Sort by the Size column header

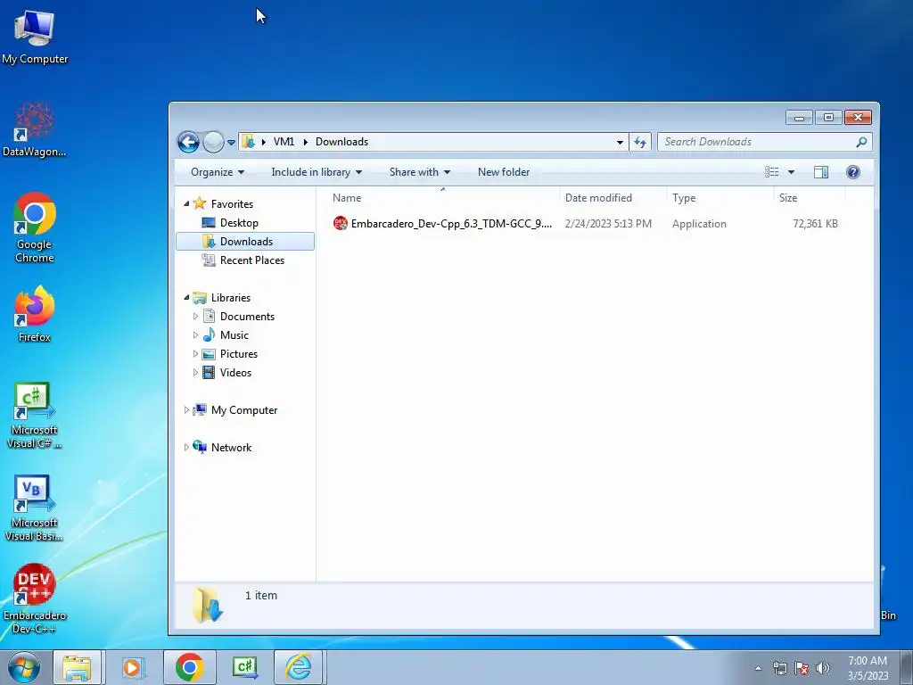click(x=810, y=198)
